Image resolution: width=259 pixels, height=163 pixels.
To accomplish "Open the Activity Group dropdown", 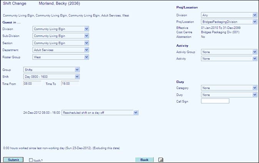I will pyautogui.click(x=229, y=52).
